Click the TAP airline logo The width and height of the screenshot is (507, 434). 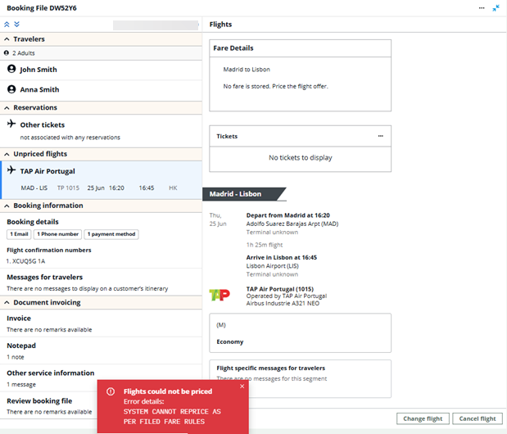click(x=220, y=295)
